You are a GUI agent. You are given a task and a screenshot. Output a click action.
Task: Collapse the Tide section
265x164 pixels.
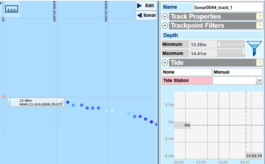[165, 63]
